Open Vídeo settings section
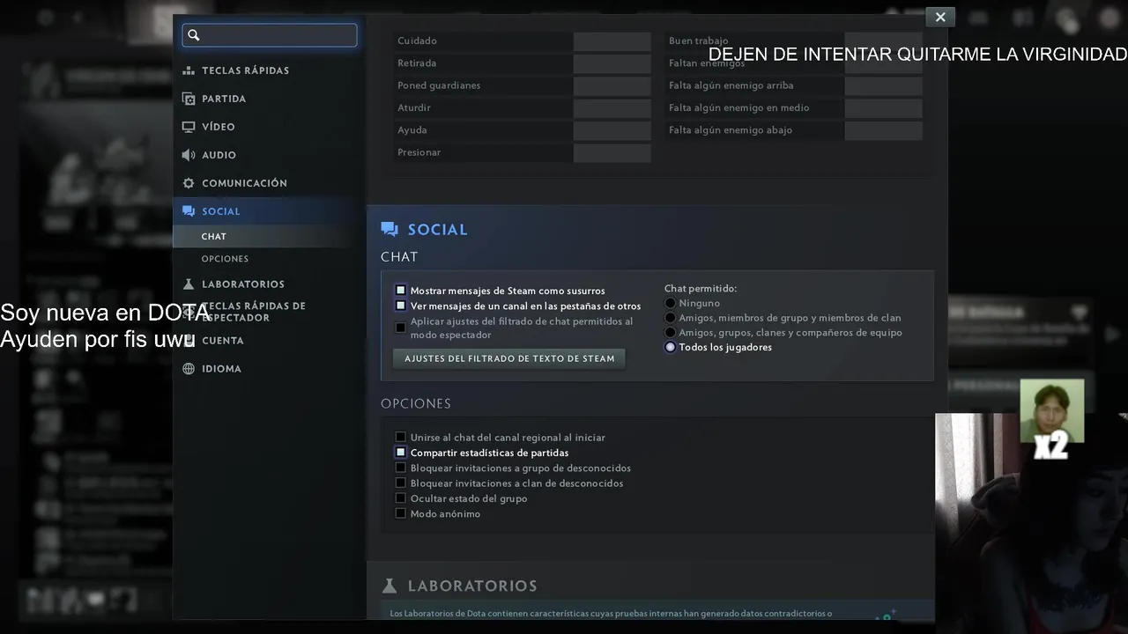The height and width of the screenshot is (634, 1128). 219,127
